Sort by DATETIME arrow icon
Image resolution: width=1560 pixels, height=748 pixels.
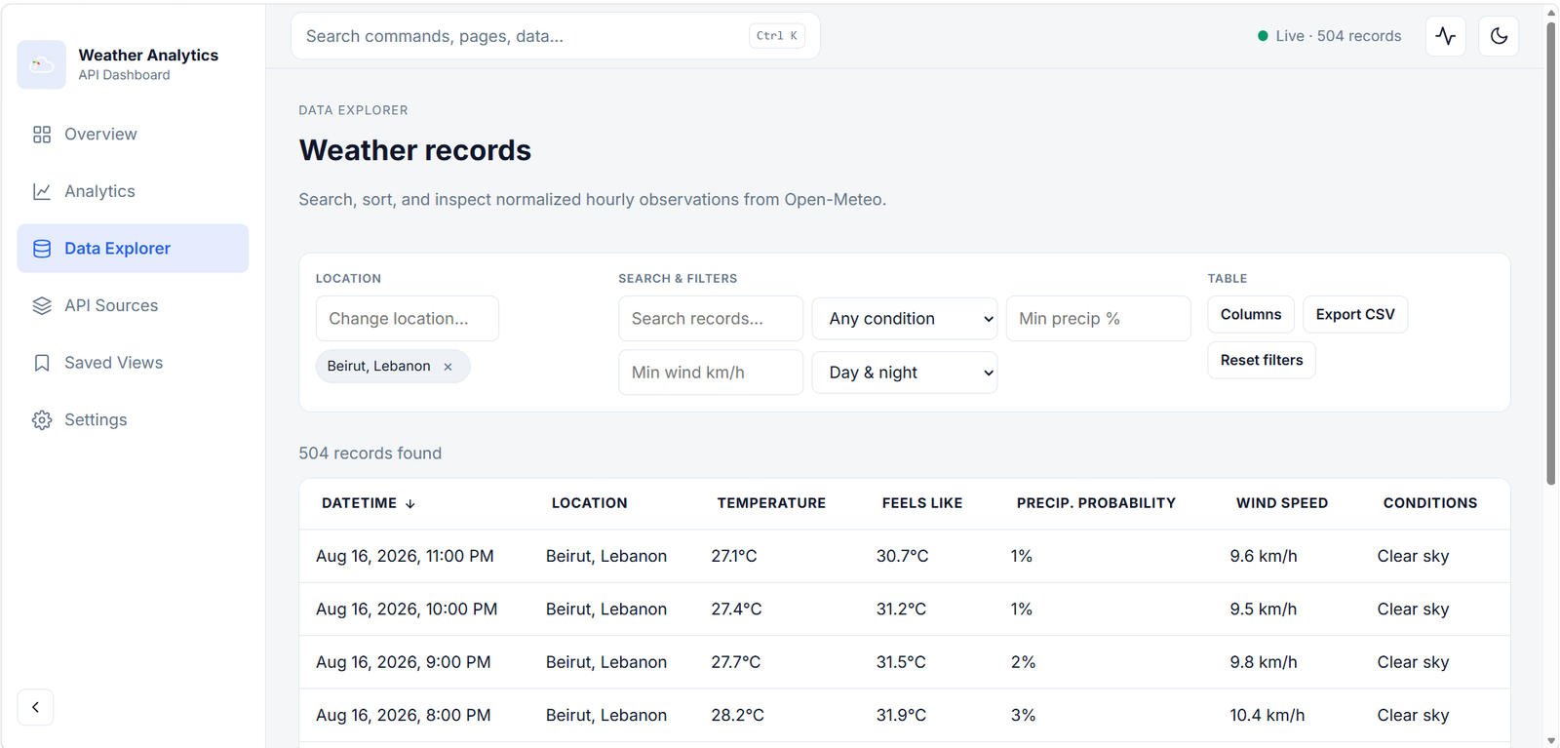(410, 504)
